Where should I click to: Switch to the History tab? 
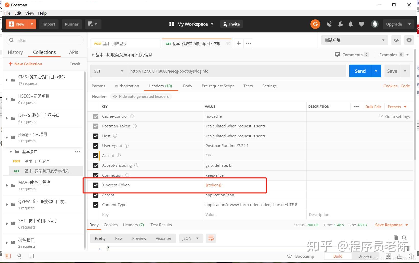pyautogui.click(x=15, y=52)
